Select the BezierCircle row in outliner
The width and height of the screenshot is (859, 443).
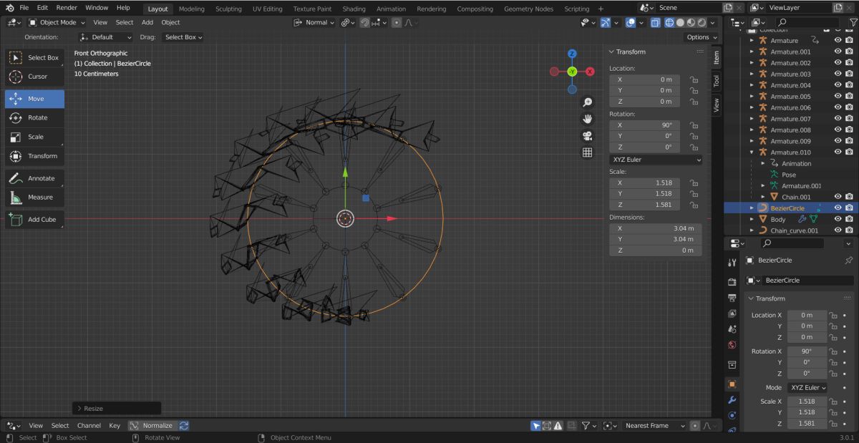point(791,208)
